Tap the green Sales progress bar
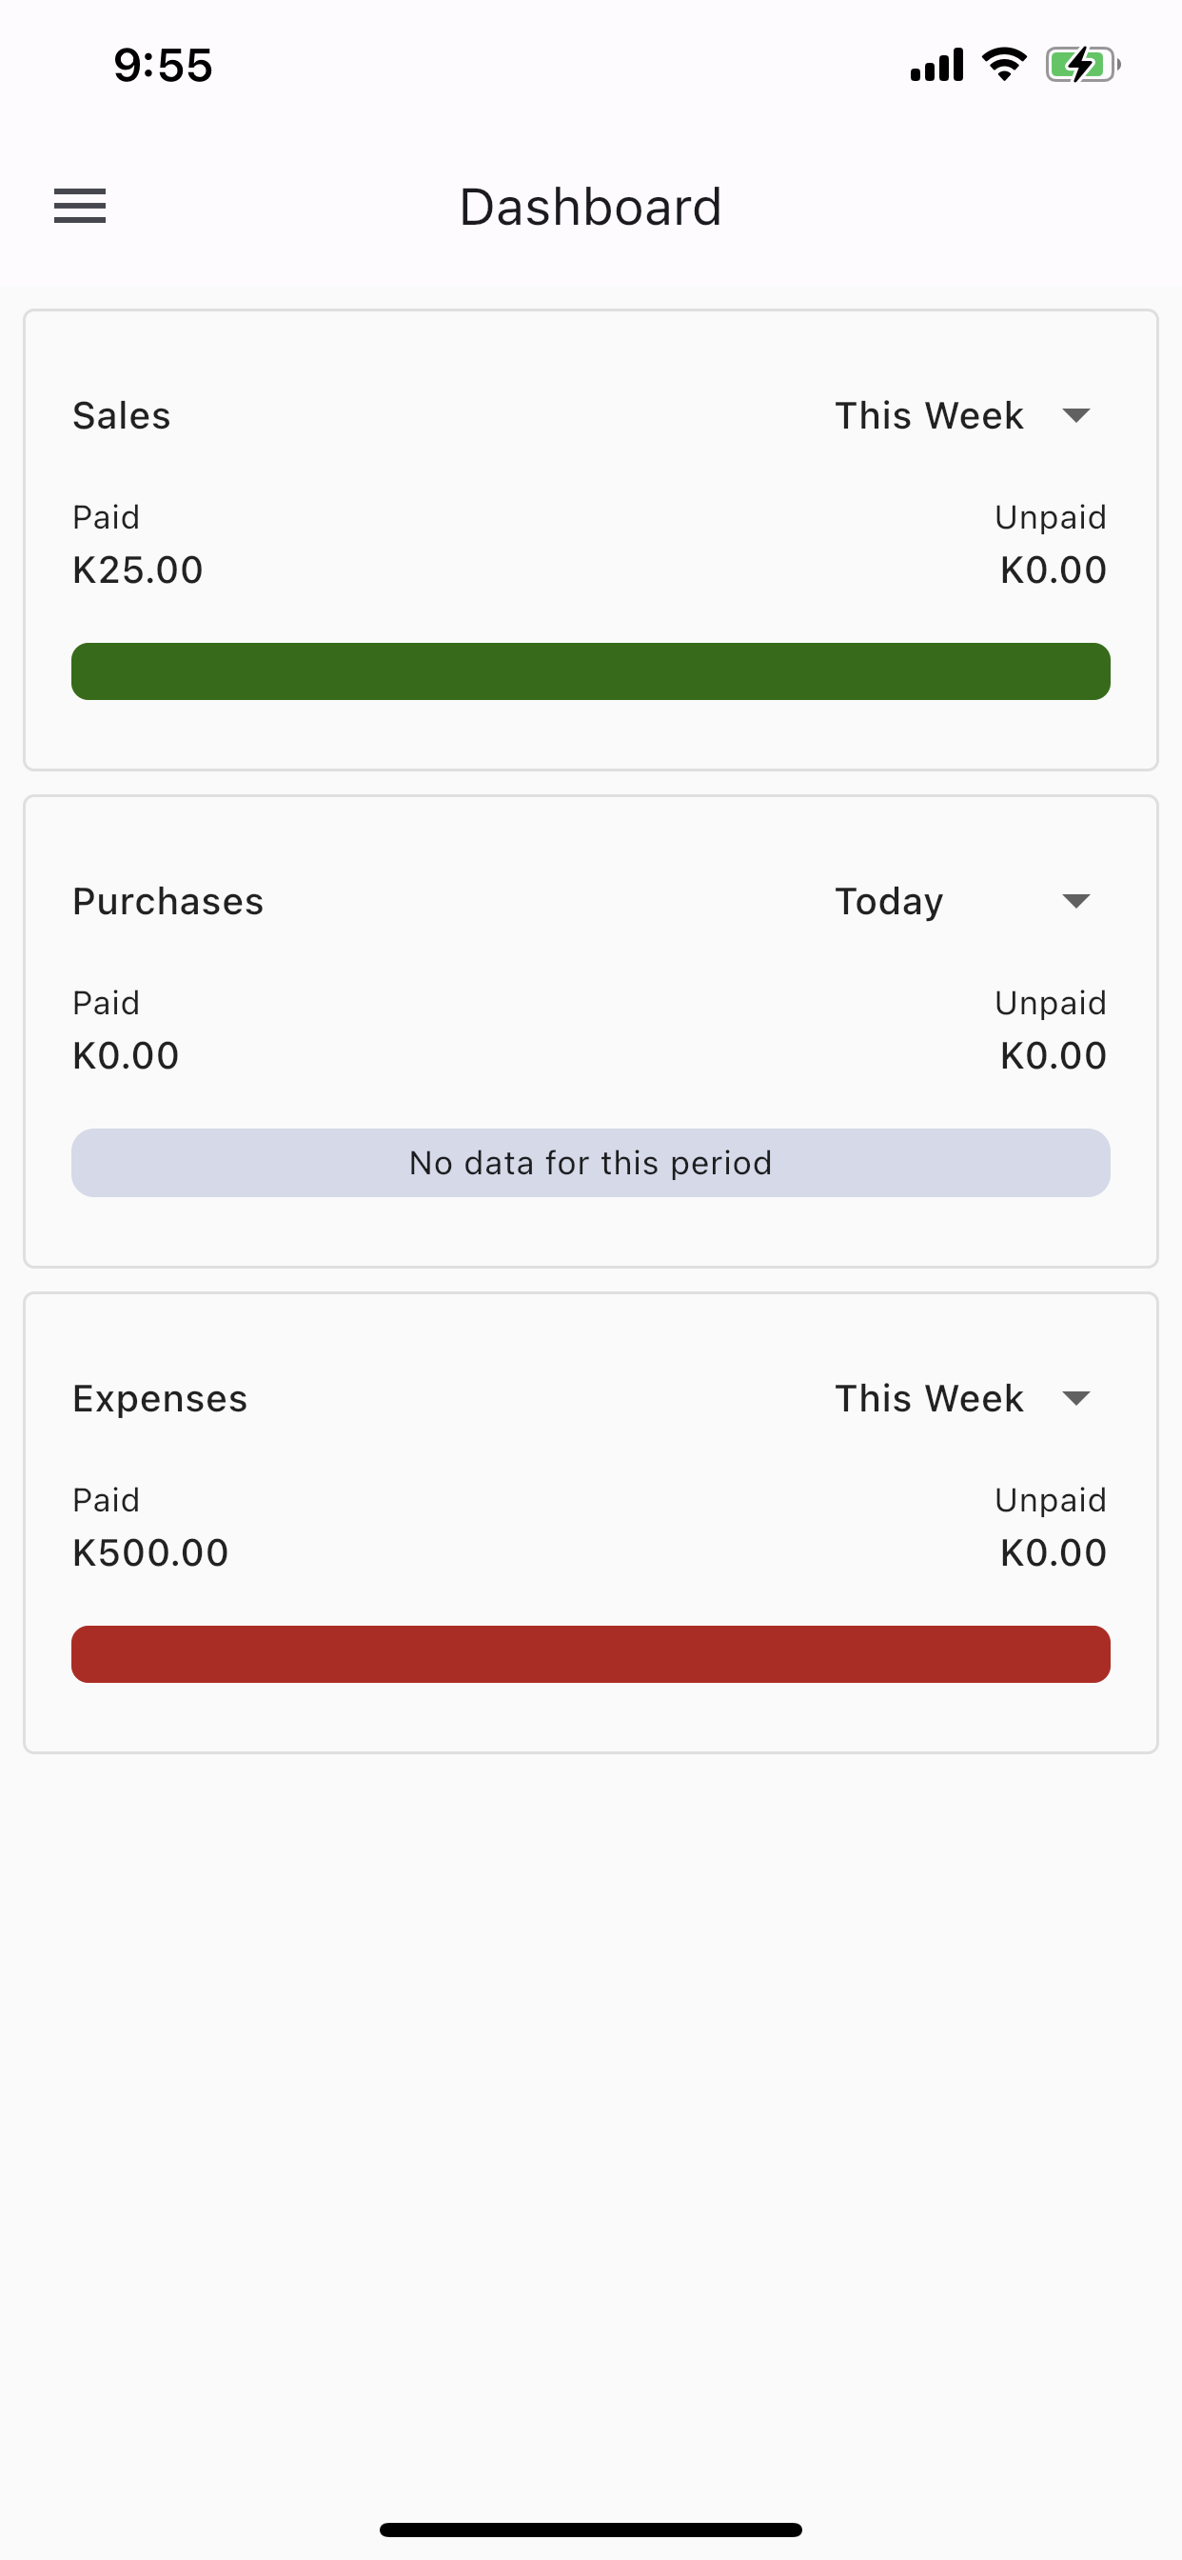1182x2560 pixels. [591, 671]
